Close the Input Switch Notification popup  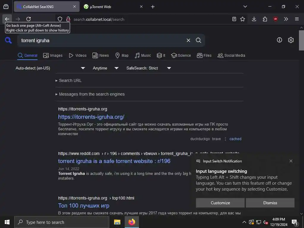tap(291, 161)
